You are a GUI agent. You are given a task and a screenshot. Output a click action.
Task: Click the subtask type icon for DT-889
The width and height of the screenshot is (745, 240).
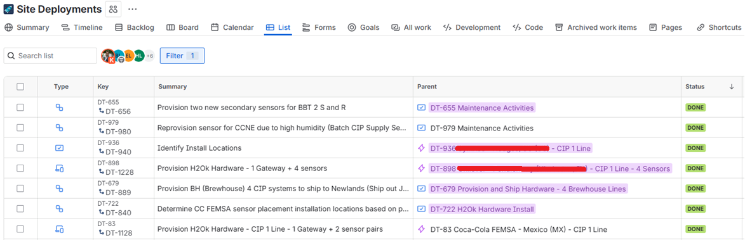tap(60, 189)
